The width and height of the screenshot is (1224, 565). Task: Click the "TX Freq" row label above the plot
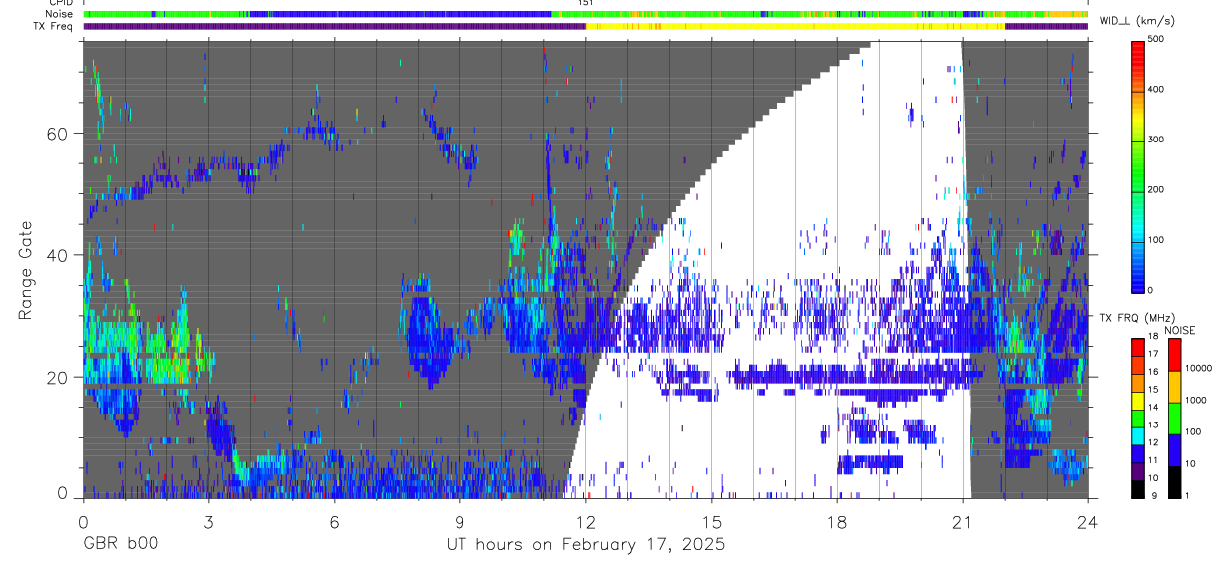51,26
